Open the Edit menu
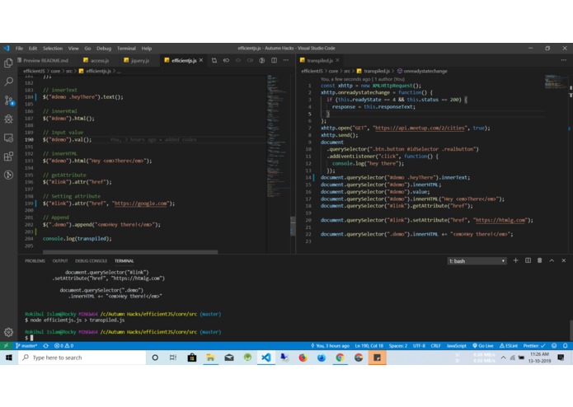 pyautogui.click(x=33, y=48)
